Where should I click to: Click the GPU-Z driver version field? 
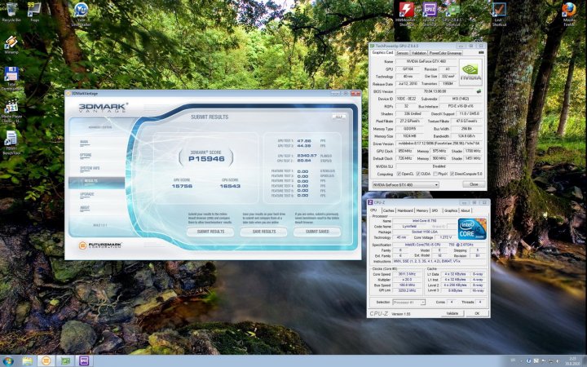[439, 144]
